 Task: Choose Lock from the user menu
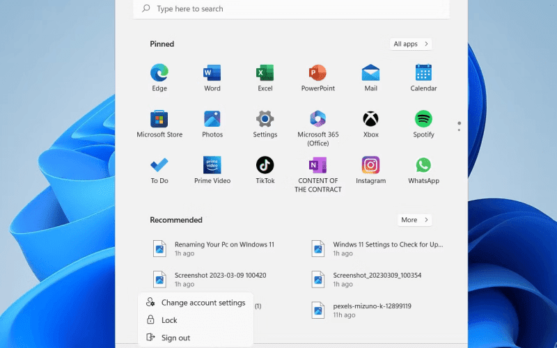[x=196, y=320]
